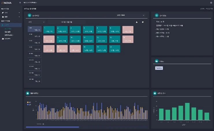Viewport: 214px width, 131px height.
Task: Select teal cell number 20
Action: (x=115, y=49)
